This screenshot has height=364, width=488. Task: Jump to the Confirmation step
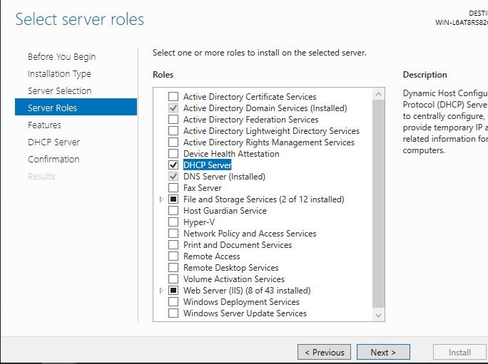pos(54,159)
